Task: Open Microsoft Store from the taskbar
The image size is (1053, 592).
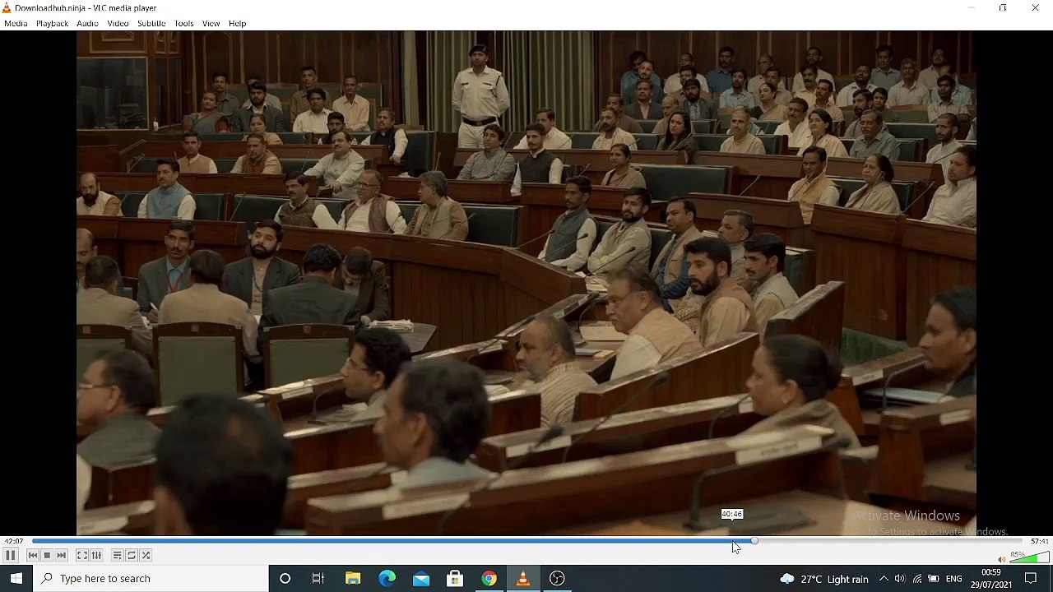Action: pos(455,579)
